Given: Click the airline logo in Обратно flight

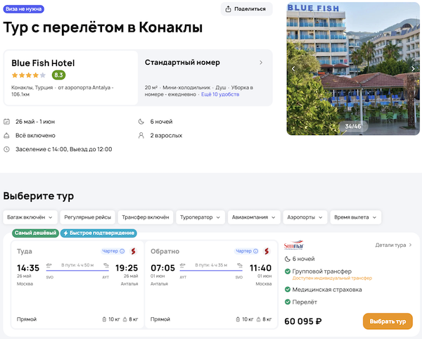Looking at the screenshot, I should [267, 251].
